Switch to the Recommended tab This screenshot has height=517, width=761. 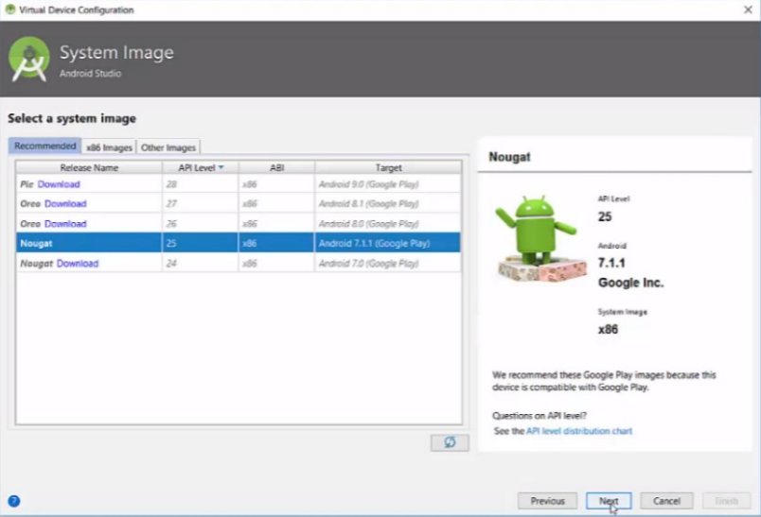pyautogui.click(x=44, y=146)
